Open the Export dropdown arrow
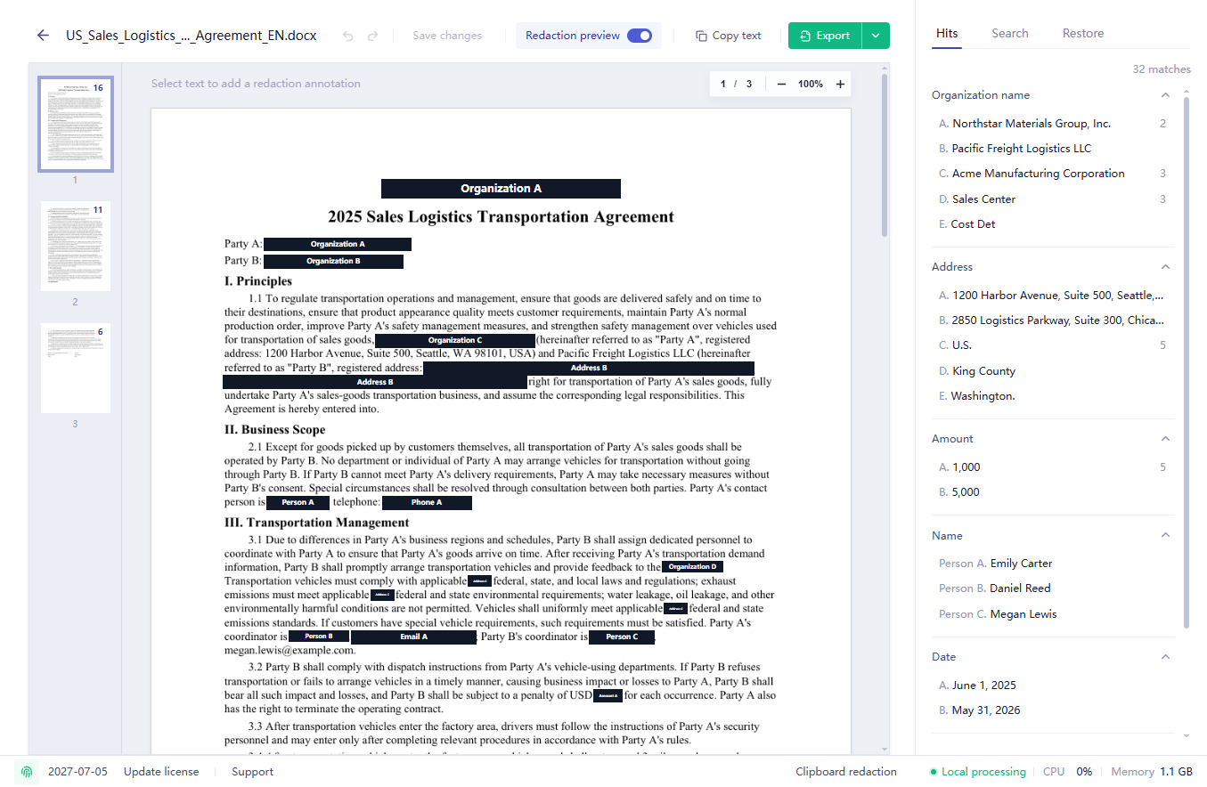Viewport: 1207px width, 787px height. [x=876, y=36]
